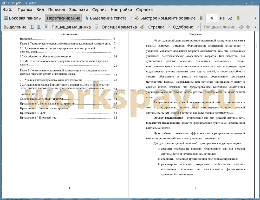This screenshot has height=200, width=260.
Task: Open the Справка menu
Action: click(x=144, y=10)
